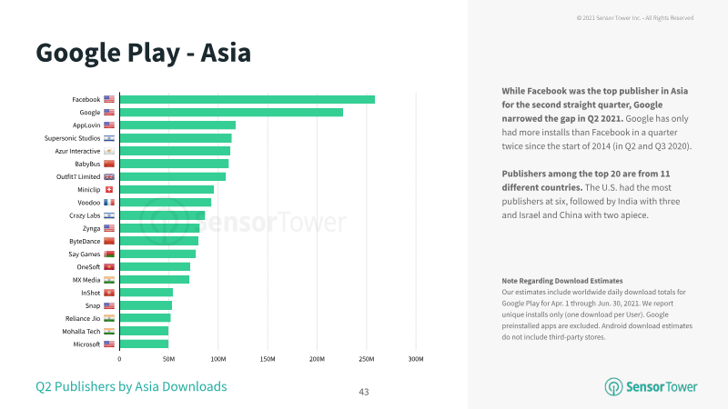Click the UK flag beside Outfit7 Limited
This screenshot has height=409, width=728.
109,176
